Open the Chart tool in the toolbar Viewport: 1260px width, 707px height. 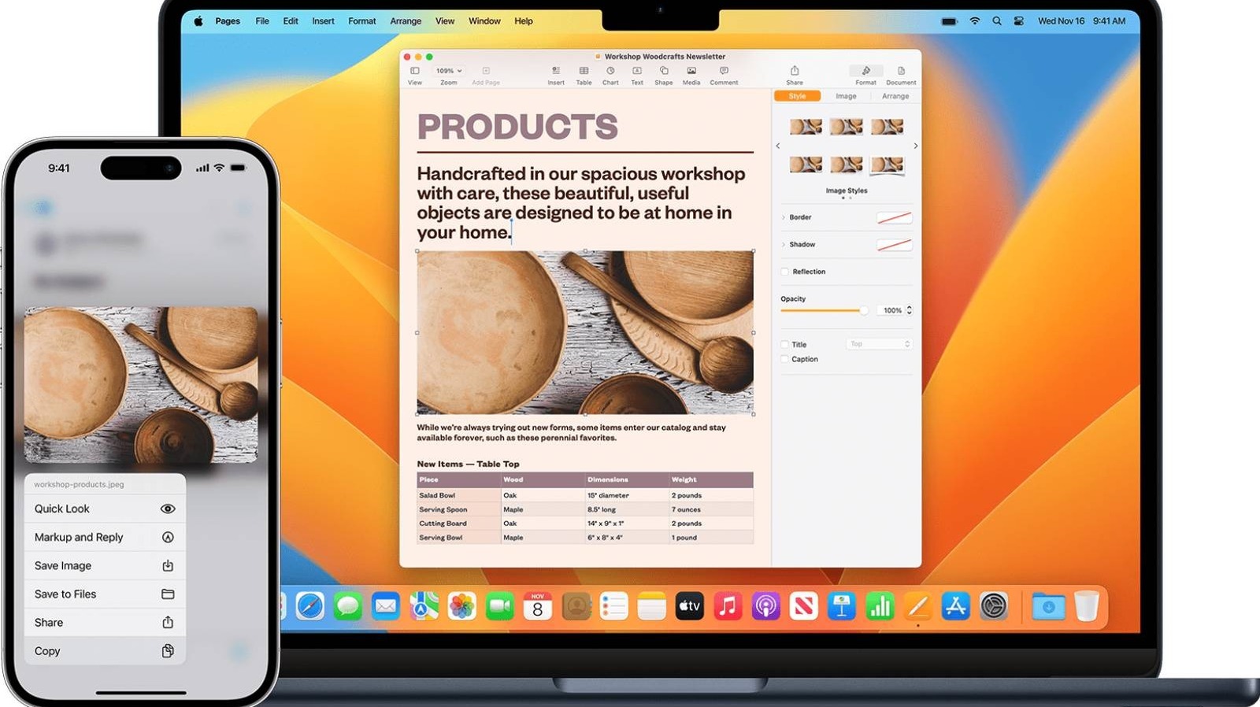pyautogui.click(x=610, y=72)
